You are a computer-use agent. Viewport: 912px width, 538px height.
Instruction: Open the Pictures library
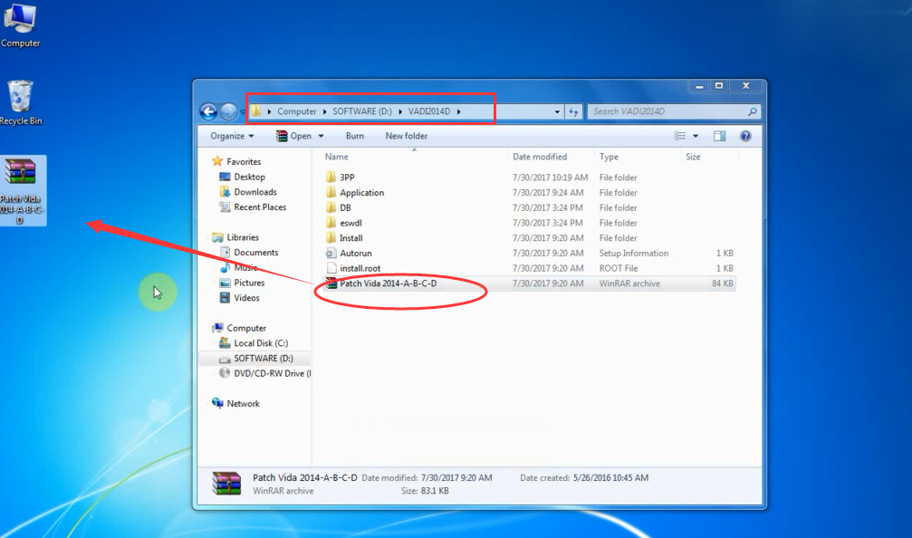tap(249, 283)
